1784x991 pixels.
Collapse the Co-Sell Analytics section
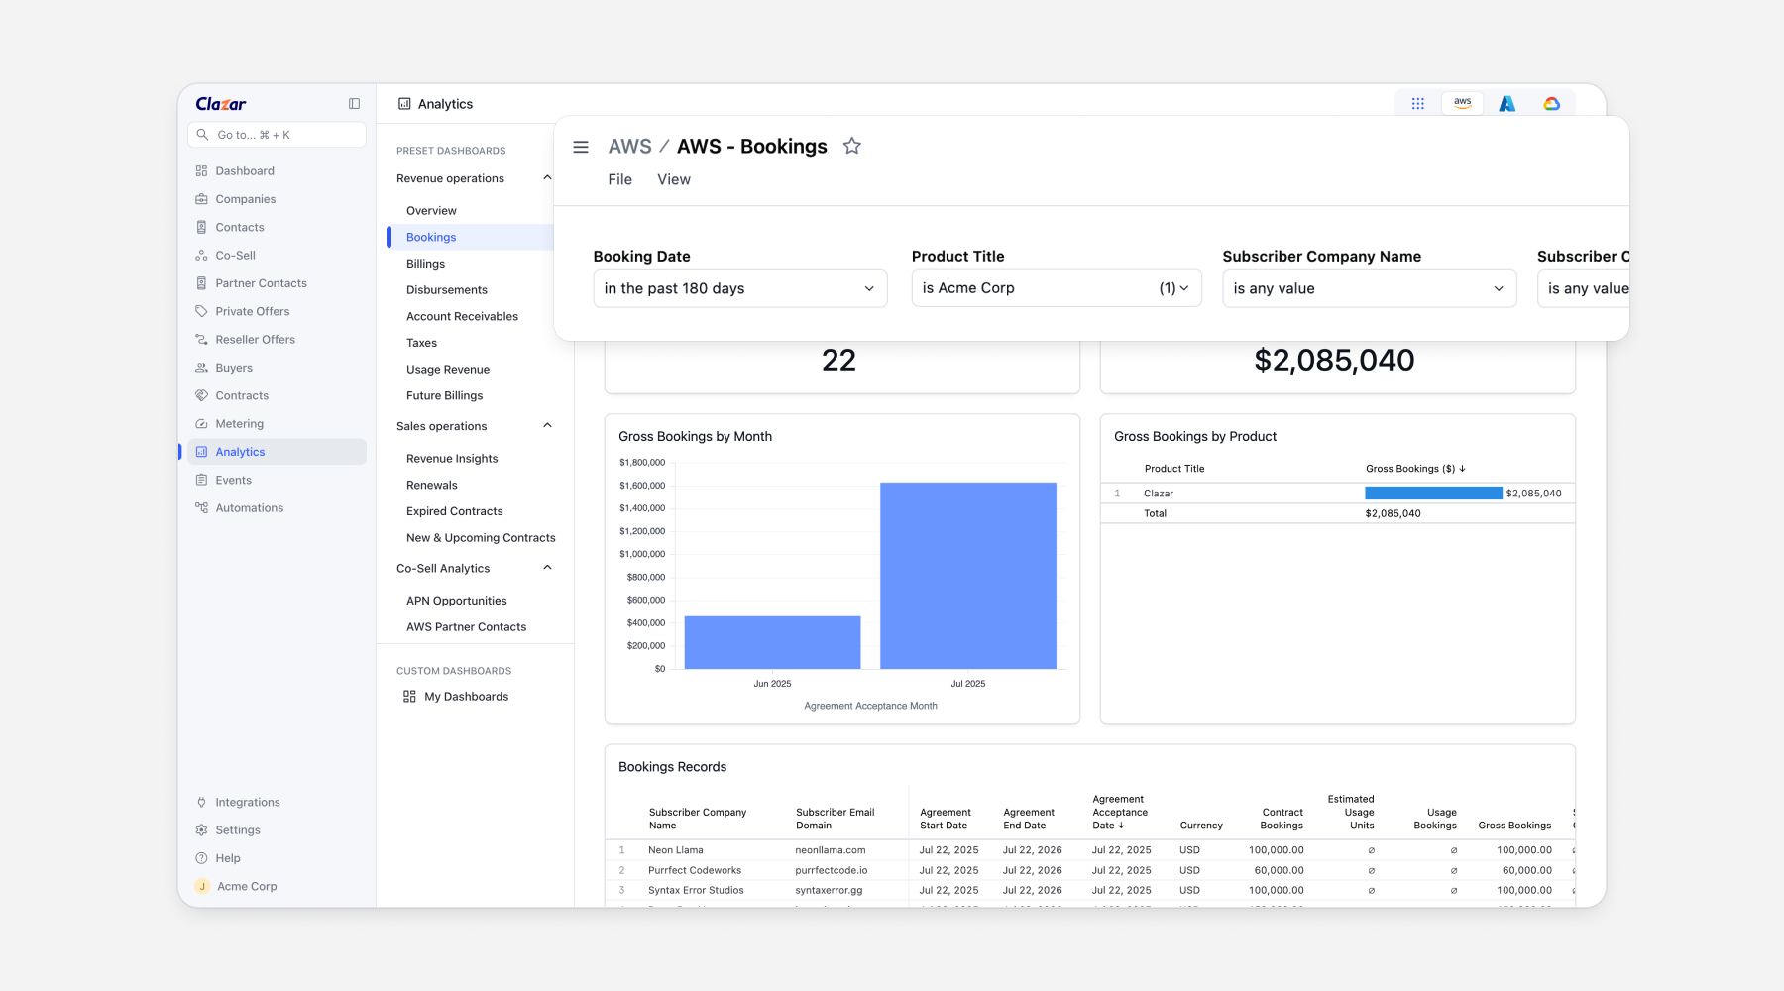(x=547, y=568)
